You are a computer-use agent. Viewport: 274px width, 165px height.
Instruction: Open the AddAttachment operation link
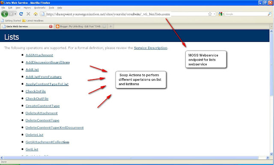point(39,55)
